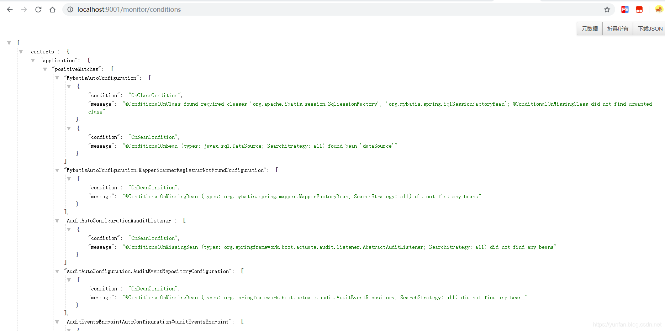Click the browser forward arrow
665x331 pixels.
24,10
